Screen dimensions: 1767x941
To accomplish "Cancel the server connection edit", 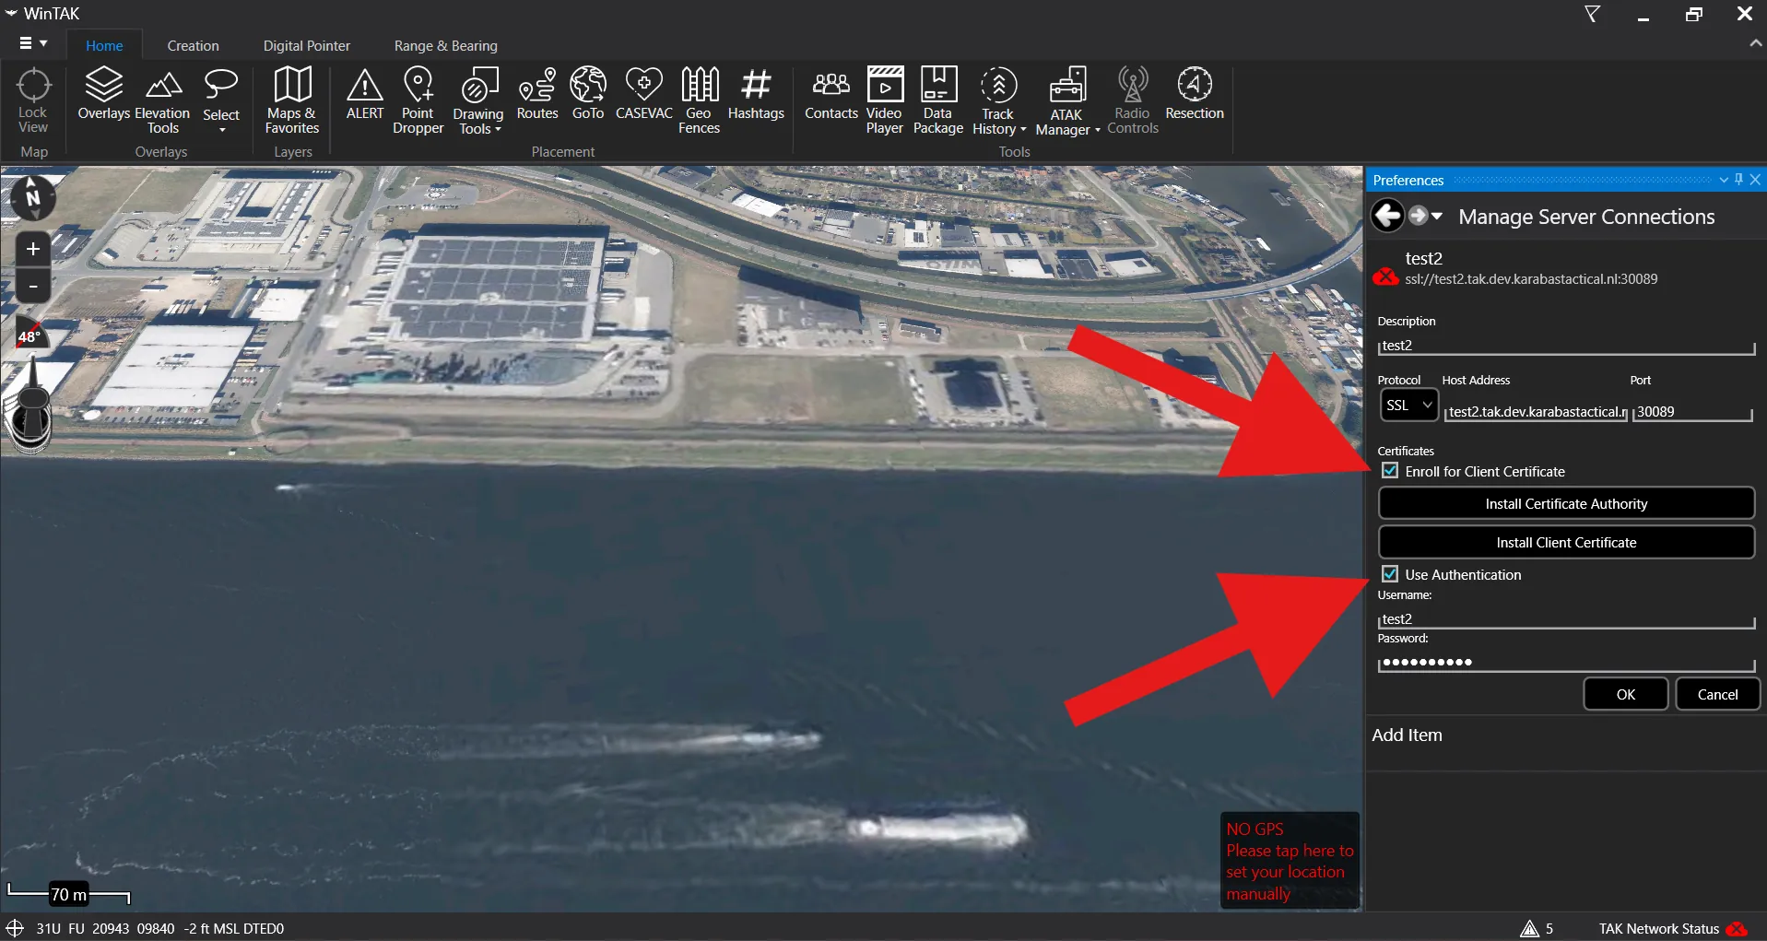I will point(1717,694).
